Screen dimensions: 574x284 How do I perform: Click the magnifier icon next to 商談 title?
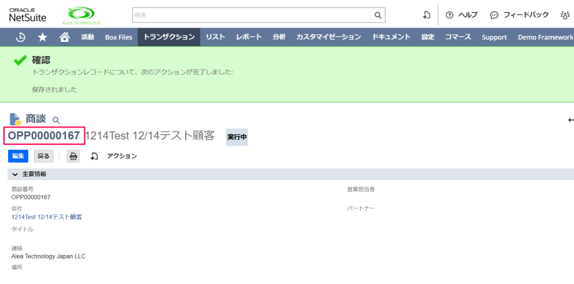tap(55, 120)
